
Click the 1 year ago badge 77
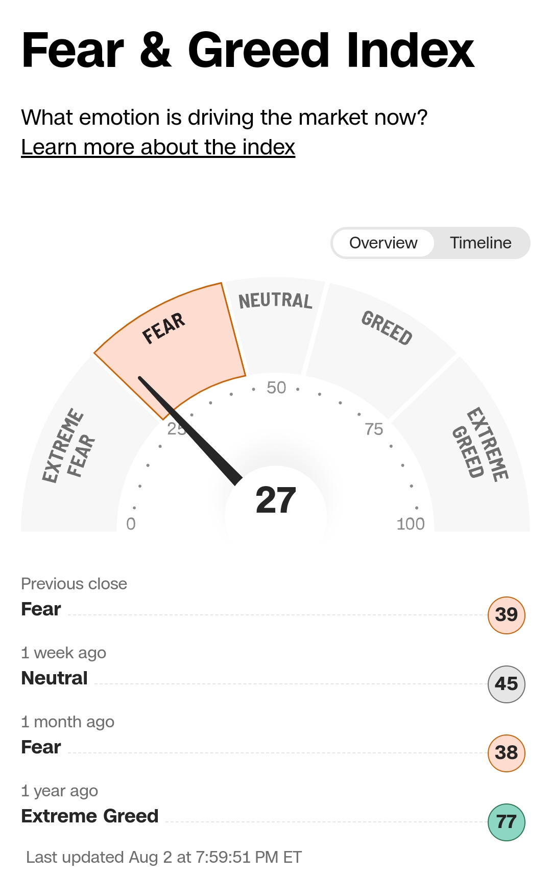(506, 822)
